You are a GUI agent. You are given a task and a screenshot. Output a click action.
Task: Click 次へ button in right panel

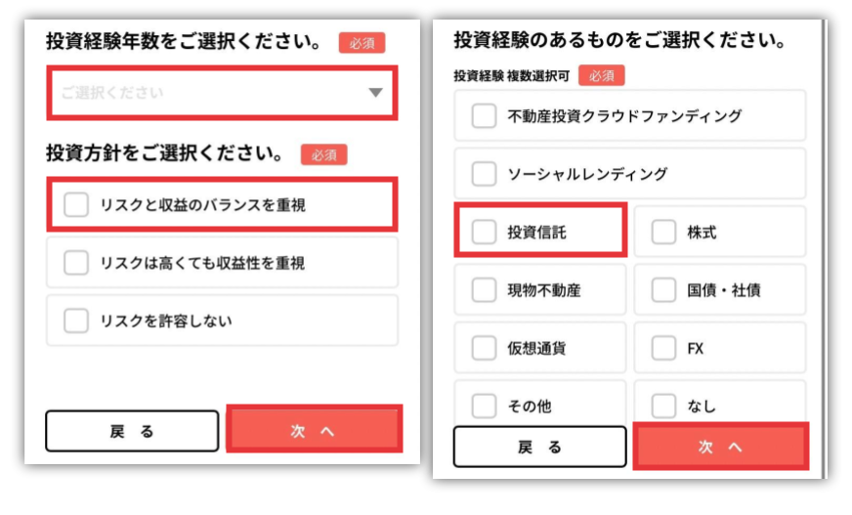(x=721, y=446)
